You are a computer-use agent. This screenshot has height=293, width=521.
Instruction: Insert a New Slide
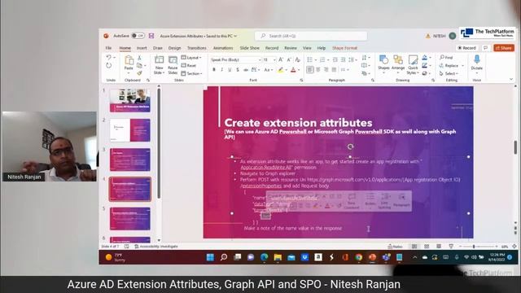(160, 65)
